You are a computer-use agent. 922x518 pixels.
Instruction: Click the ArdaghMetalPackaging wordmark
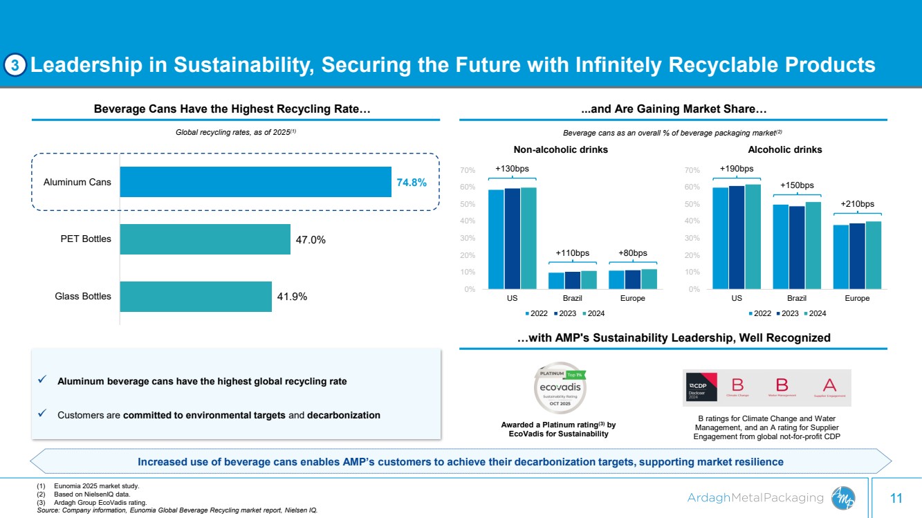(755, 498)
